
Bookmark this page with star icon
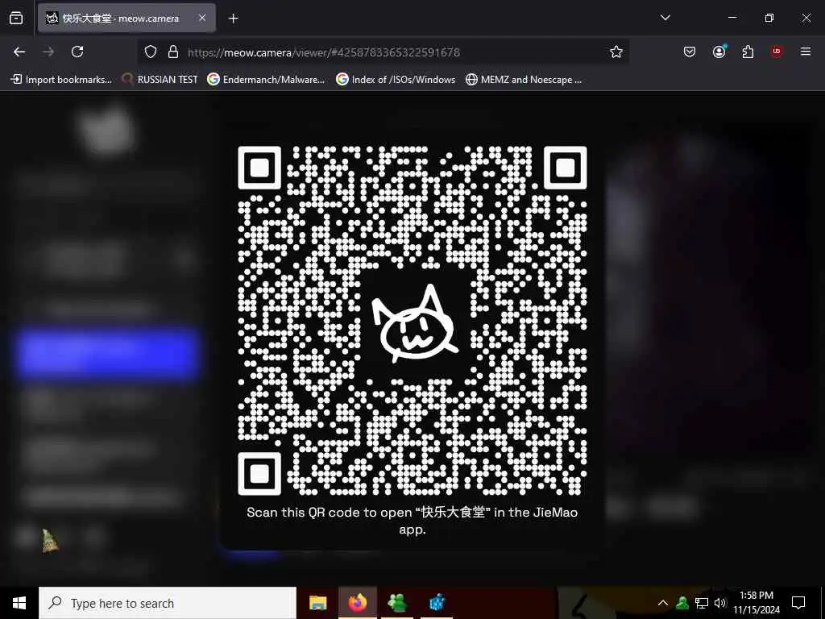click(x=616, y=52)
